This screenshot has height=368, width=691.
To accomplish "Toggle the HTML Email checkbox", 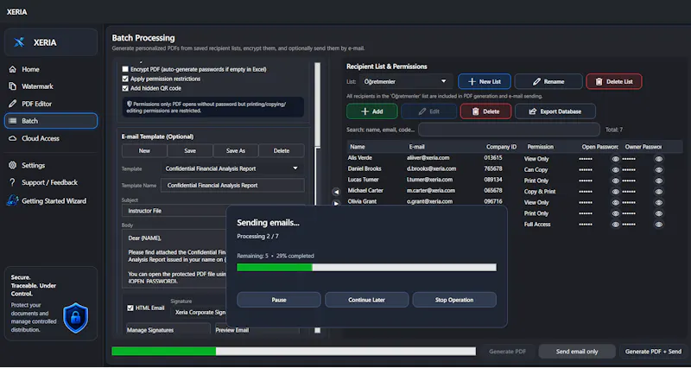I will 130,308.
